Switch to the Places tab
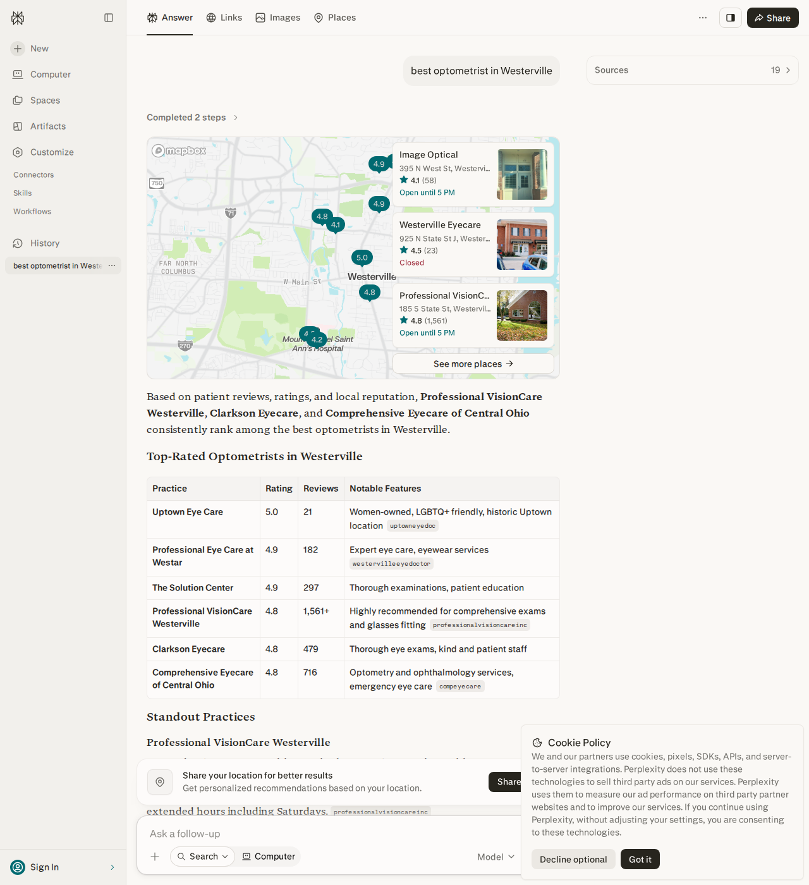Image resolution: width=809 pixels, height=885 pixels. tap(335, 18)
